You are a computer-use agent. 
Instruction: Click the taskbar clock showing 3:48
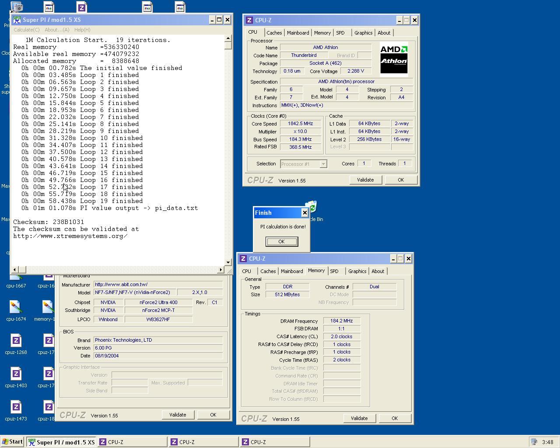click(x=547, y=442)
